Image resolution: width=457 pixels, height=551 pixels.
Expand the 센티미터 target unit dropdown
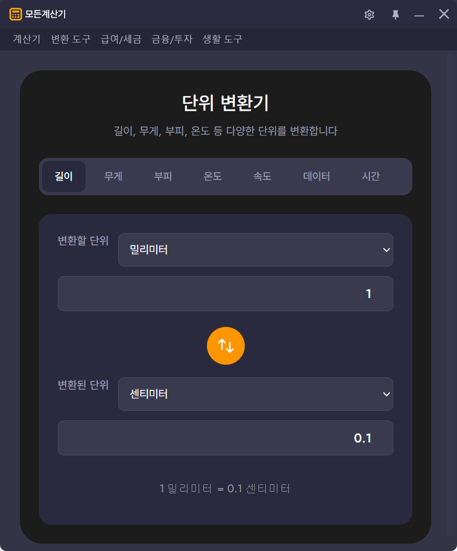pos(255,394)
